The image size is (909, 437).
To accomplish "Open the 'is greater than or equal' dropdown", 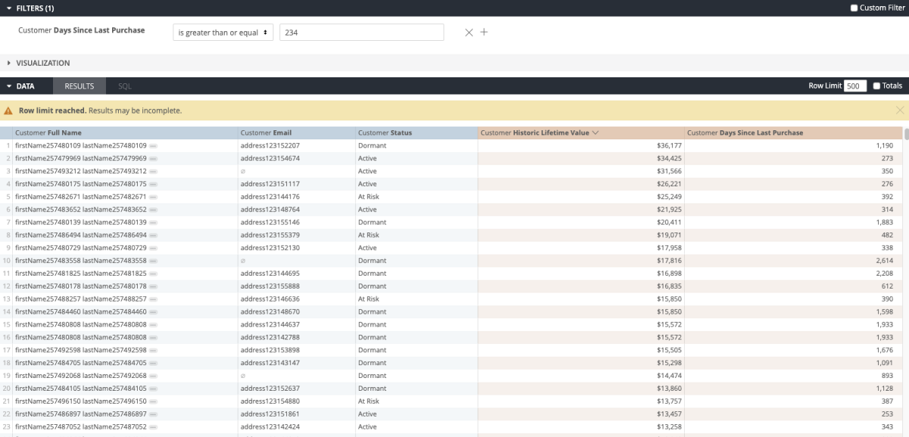I will (223, 33).
